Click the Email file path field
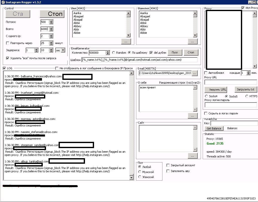The width and height of the screenshot is (258, 202). (x=165, y=73)
